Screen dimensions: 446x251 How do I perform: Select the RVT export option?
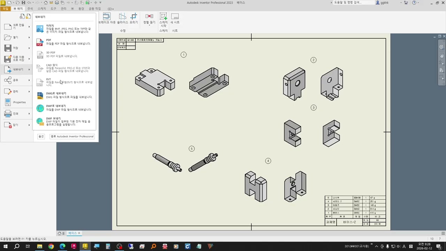(64, 82)
